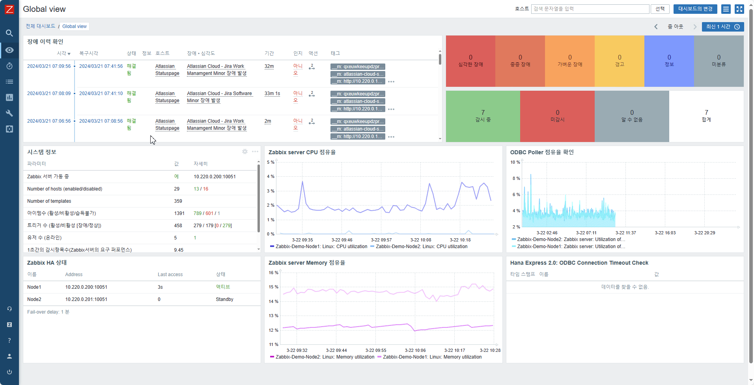Open problem time 2024/03/21 07:09:56 link
The image size is (754, 385).
[49, 66]
